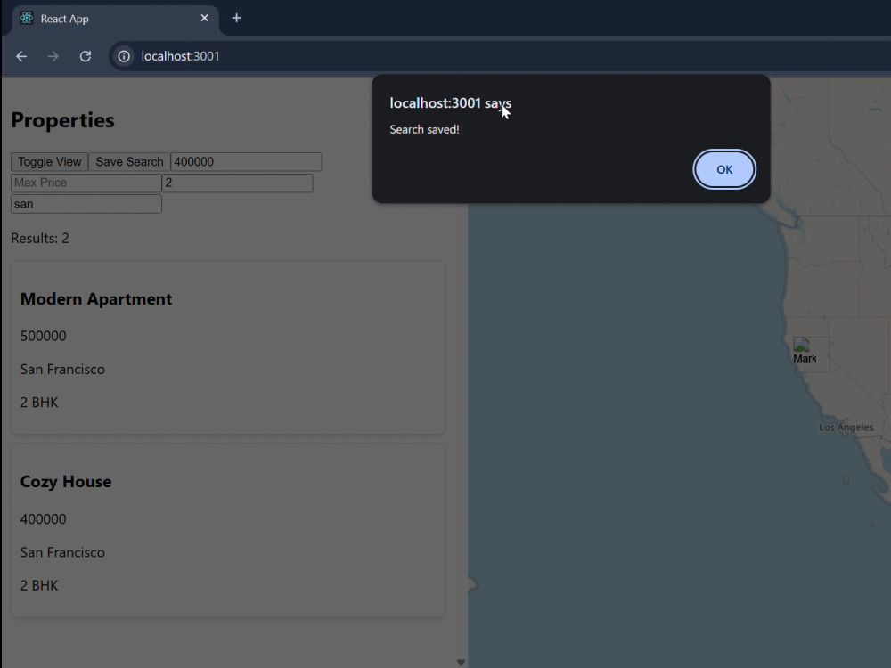Click the bedrooms field showing 2
Screen dimensions: 891x668
[238, 183]
